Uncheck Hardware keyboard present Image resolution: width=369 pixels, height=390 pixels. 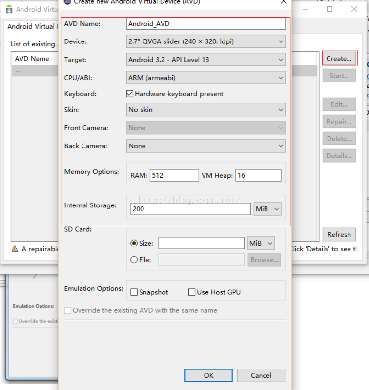(x=129, y=94)
